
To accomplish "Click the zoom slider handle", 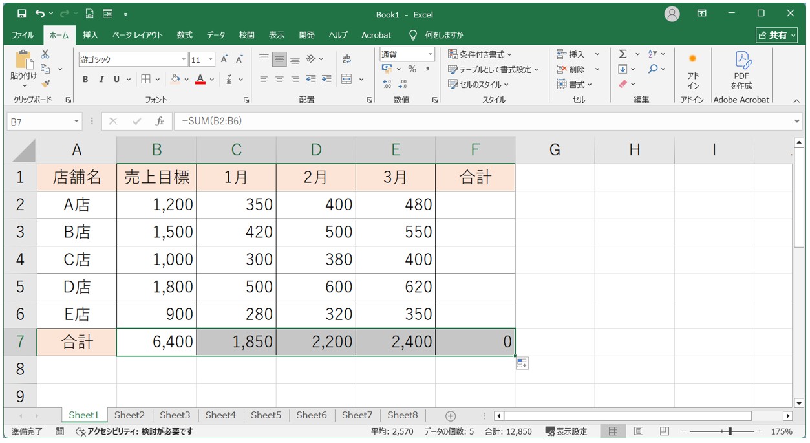I will pyautogui.click(x=730, y=431).
